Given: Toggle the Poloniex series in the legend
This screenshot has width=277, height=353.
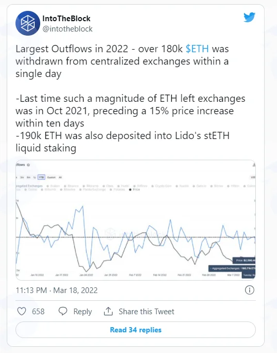Looking at the screenshot, I should point(117,190).
